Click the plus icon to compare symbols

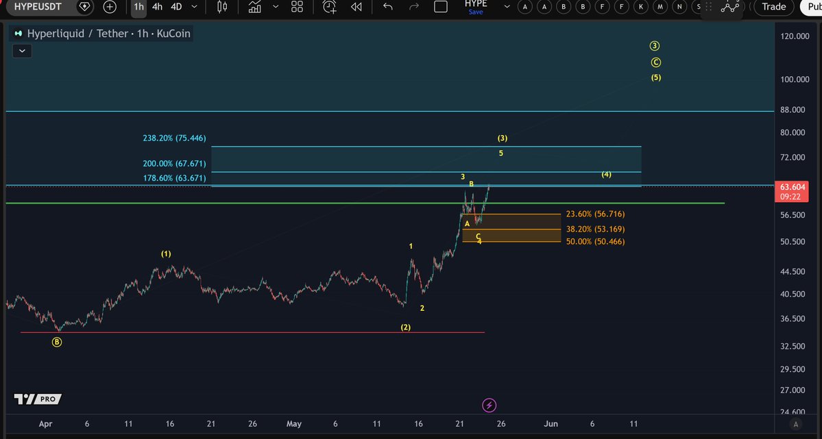[x=110, y=7]
